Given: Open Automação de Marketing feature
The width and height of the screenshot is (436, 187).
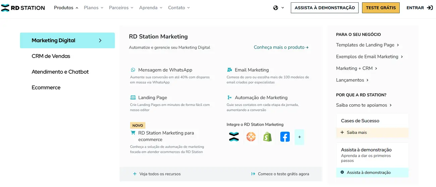Looking at the screenshot, I should click(x=261, y=98).
